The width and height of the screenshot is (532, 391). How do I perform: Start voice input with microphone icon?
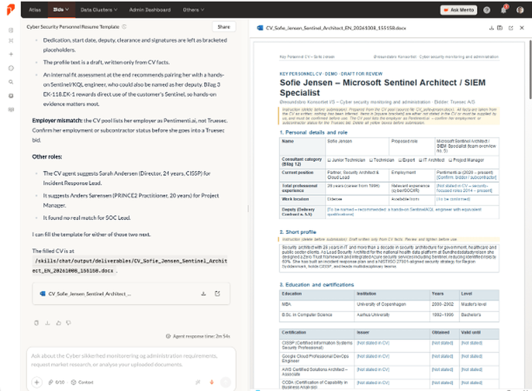[x=212, y=382]
